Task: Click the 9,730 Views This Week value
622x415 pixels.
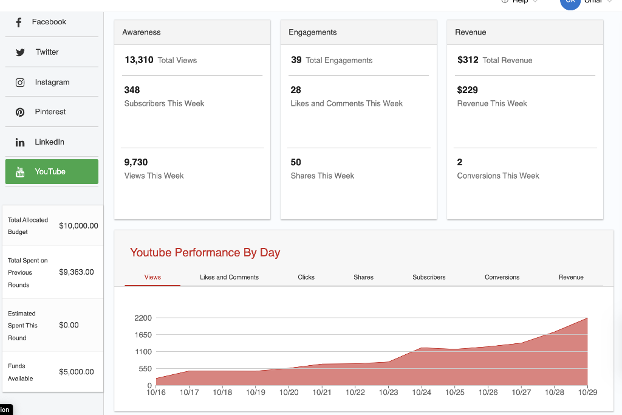Action: pyautogui.click(x=135, y=162)
